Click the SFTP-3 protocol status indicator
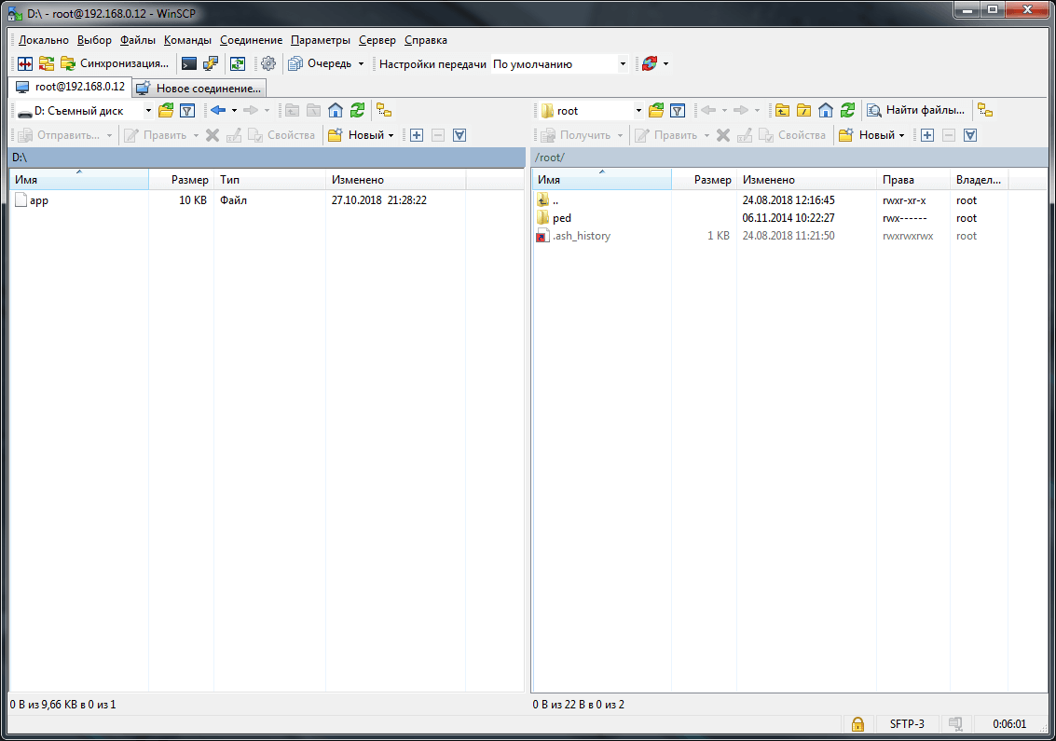 tap(907, 724)
